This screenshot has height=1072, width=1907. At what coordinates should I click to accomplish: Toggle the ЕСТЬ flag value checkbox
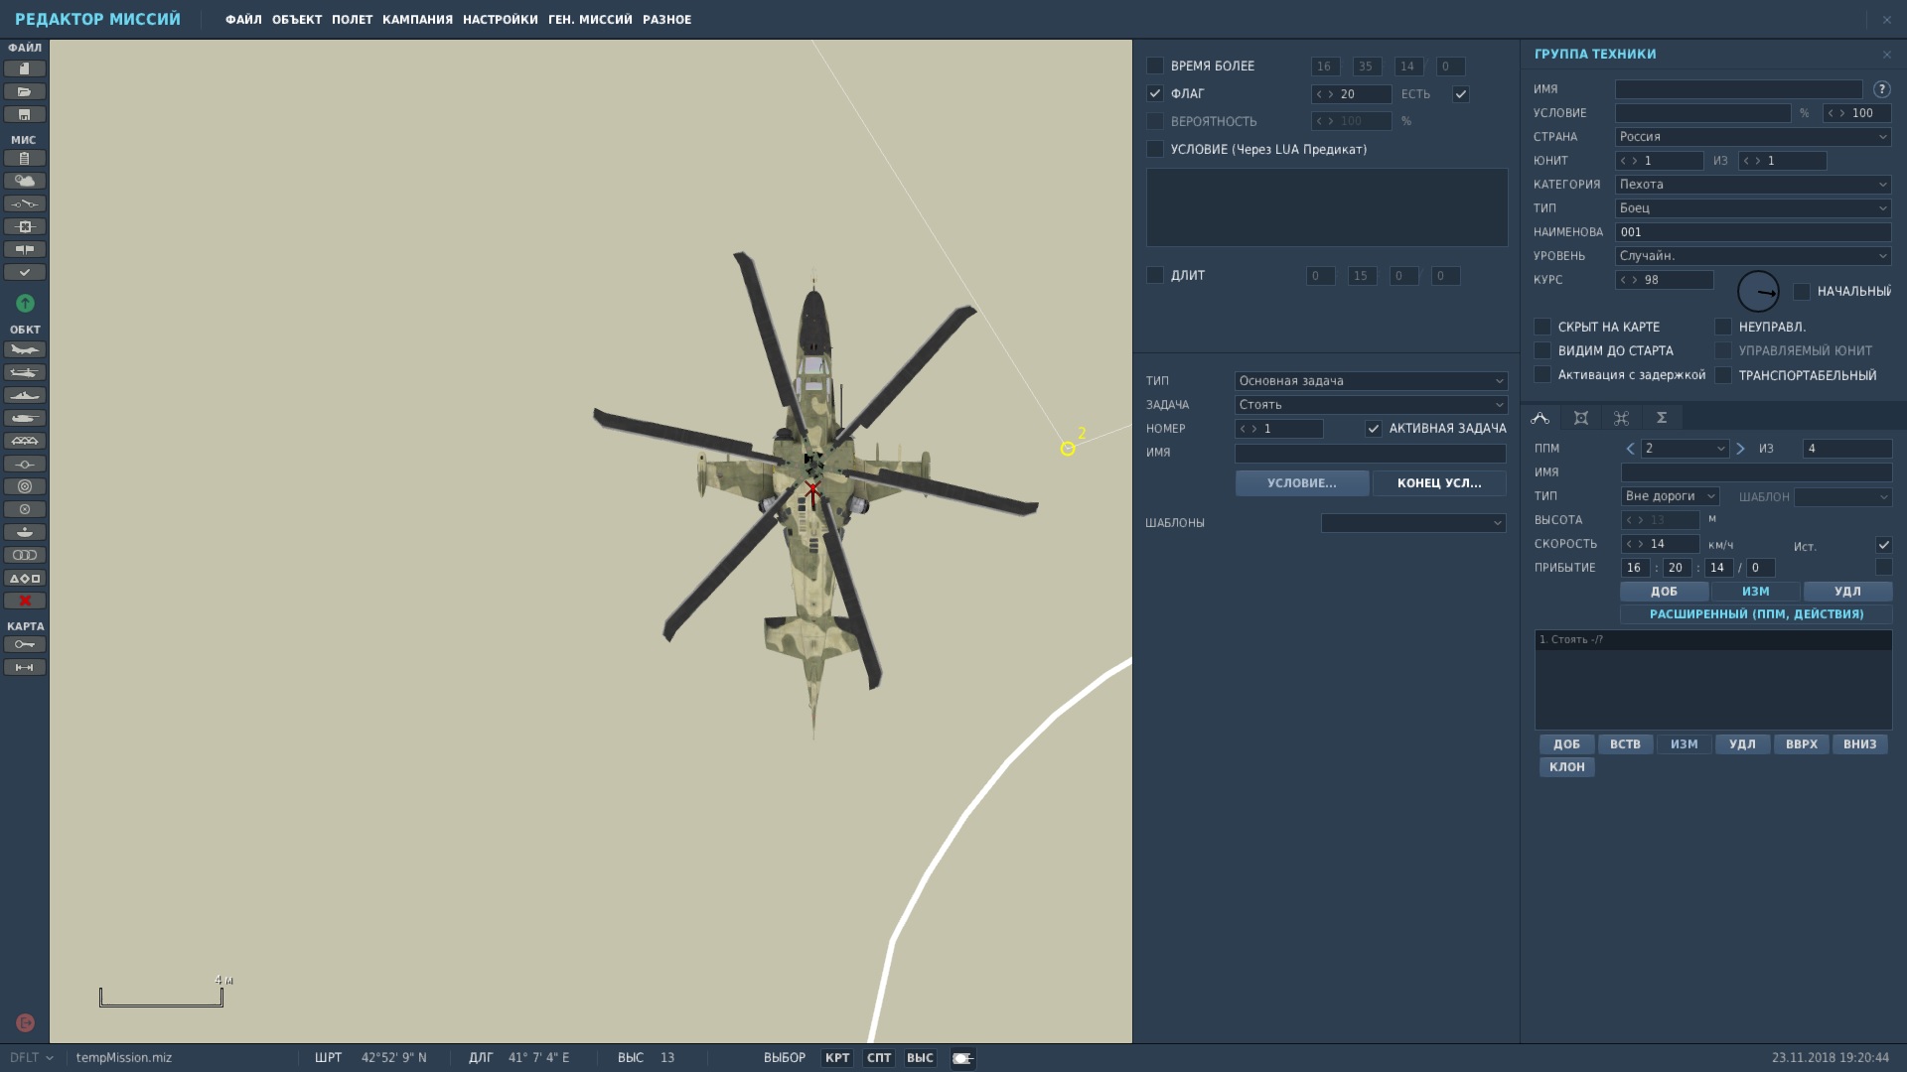point(1461,94)
